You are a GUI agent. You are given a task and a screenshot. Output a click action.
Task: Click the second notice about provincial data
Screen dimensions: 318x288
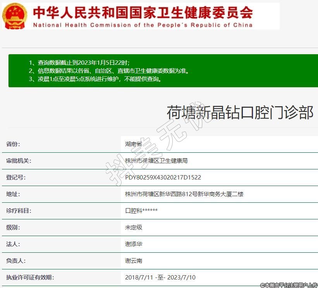click(x=109, y=71)
